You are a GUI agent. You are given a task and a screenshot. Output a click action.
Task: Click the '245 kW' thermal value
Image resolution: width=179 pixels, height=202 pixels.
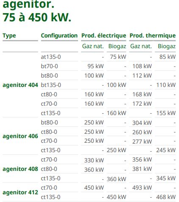tap(166, 150)
